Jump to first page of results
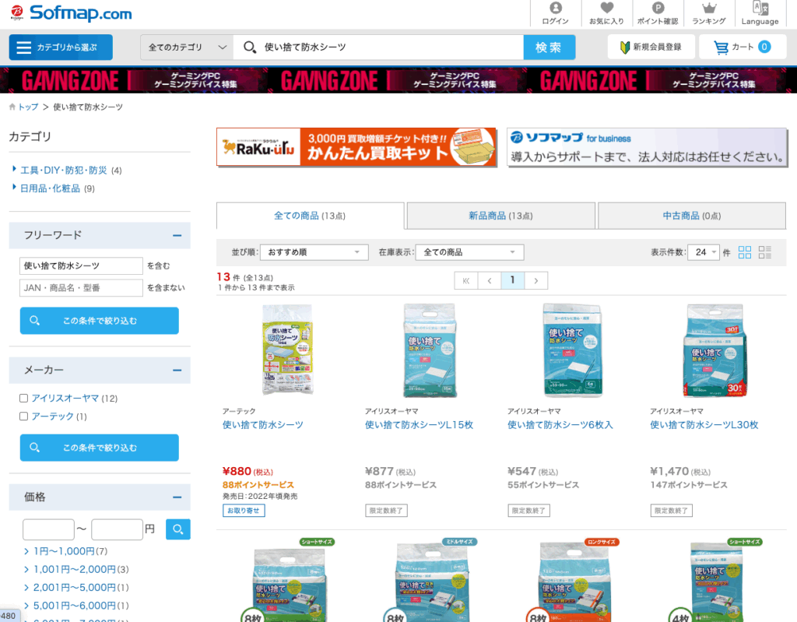The width and height of the screenshot is (797, 622). [466, 280]
